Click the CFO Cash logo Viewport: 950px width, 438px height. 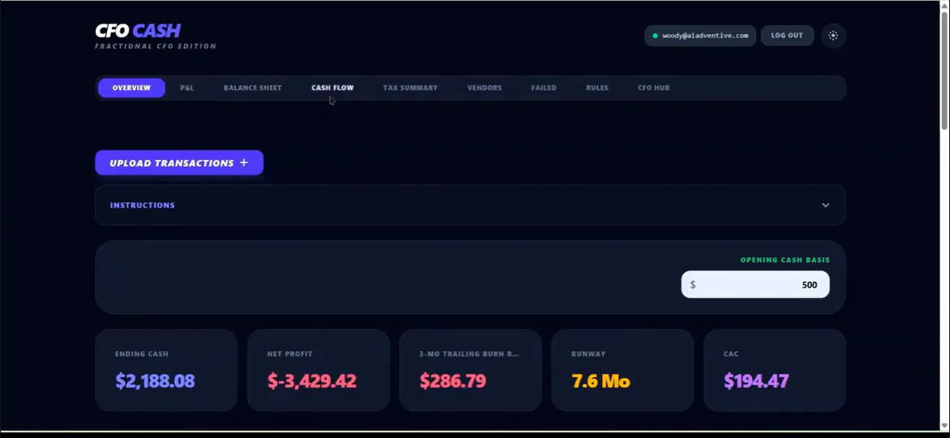pos(138,31)
